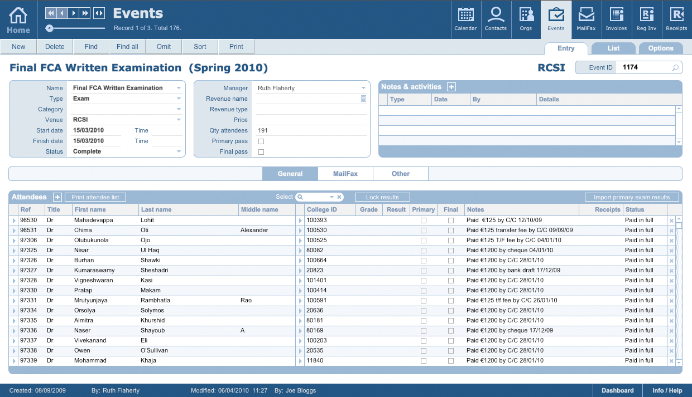
Task: Check Final for Dr Olubukunola Ojo
Action: click(x=451, y=241)
